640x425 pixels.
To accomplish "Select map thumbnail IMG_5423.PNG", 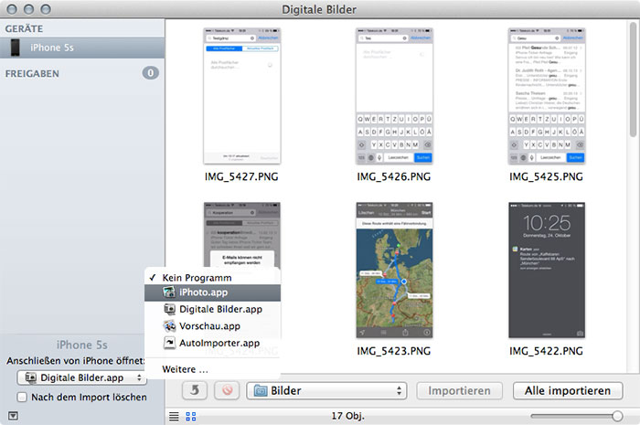I will point(394,270).
